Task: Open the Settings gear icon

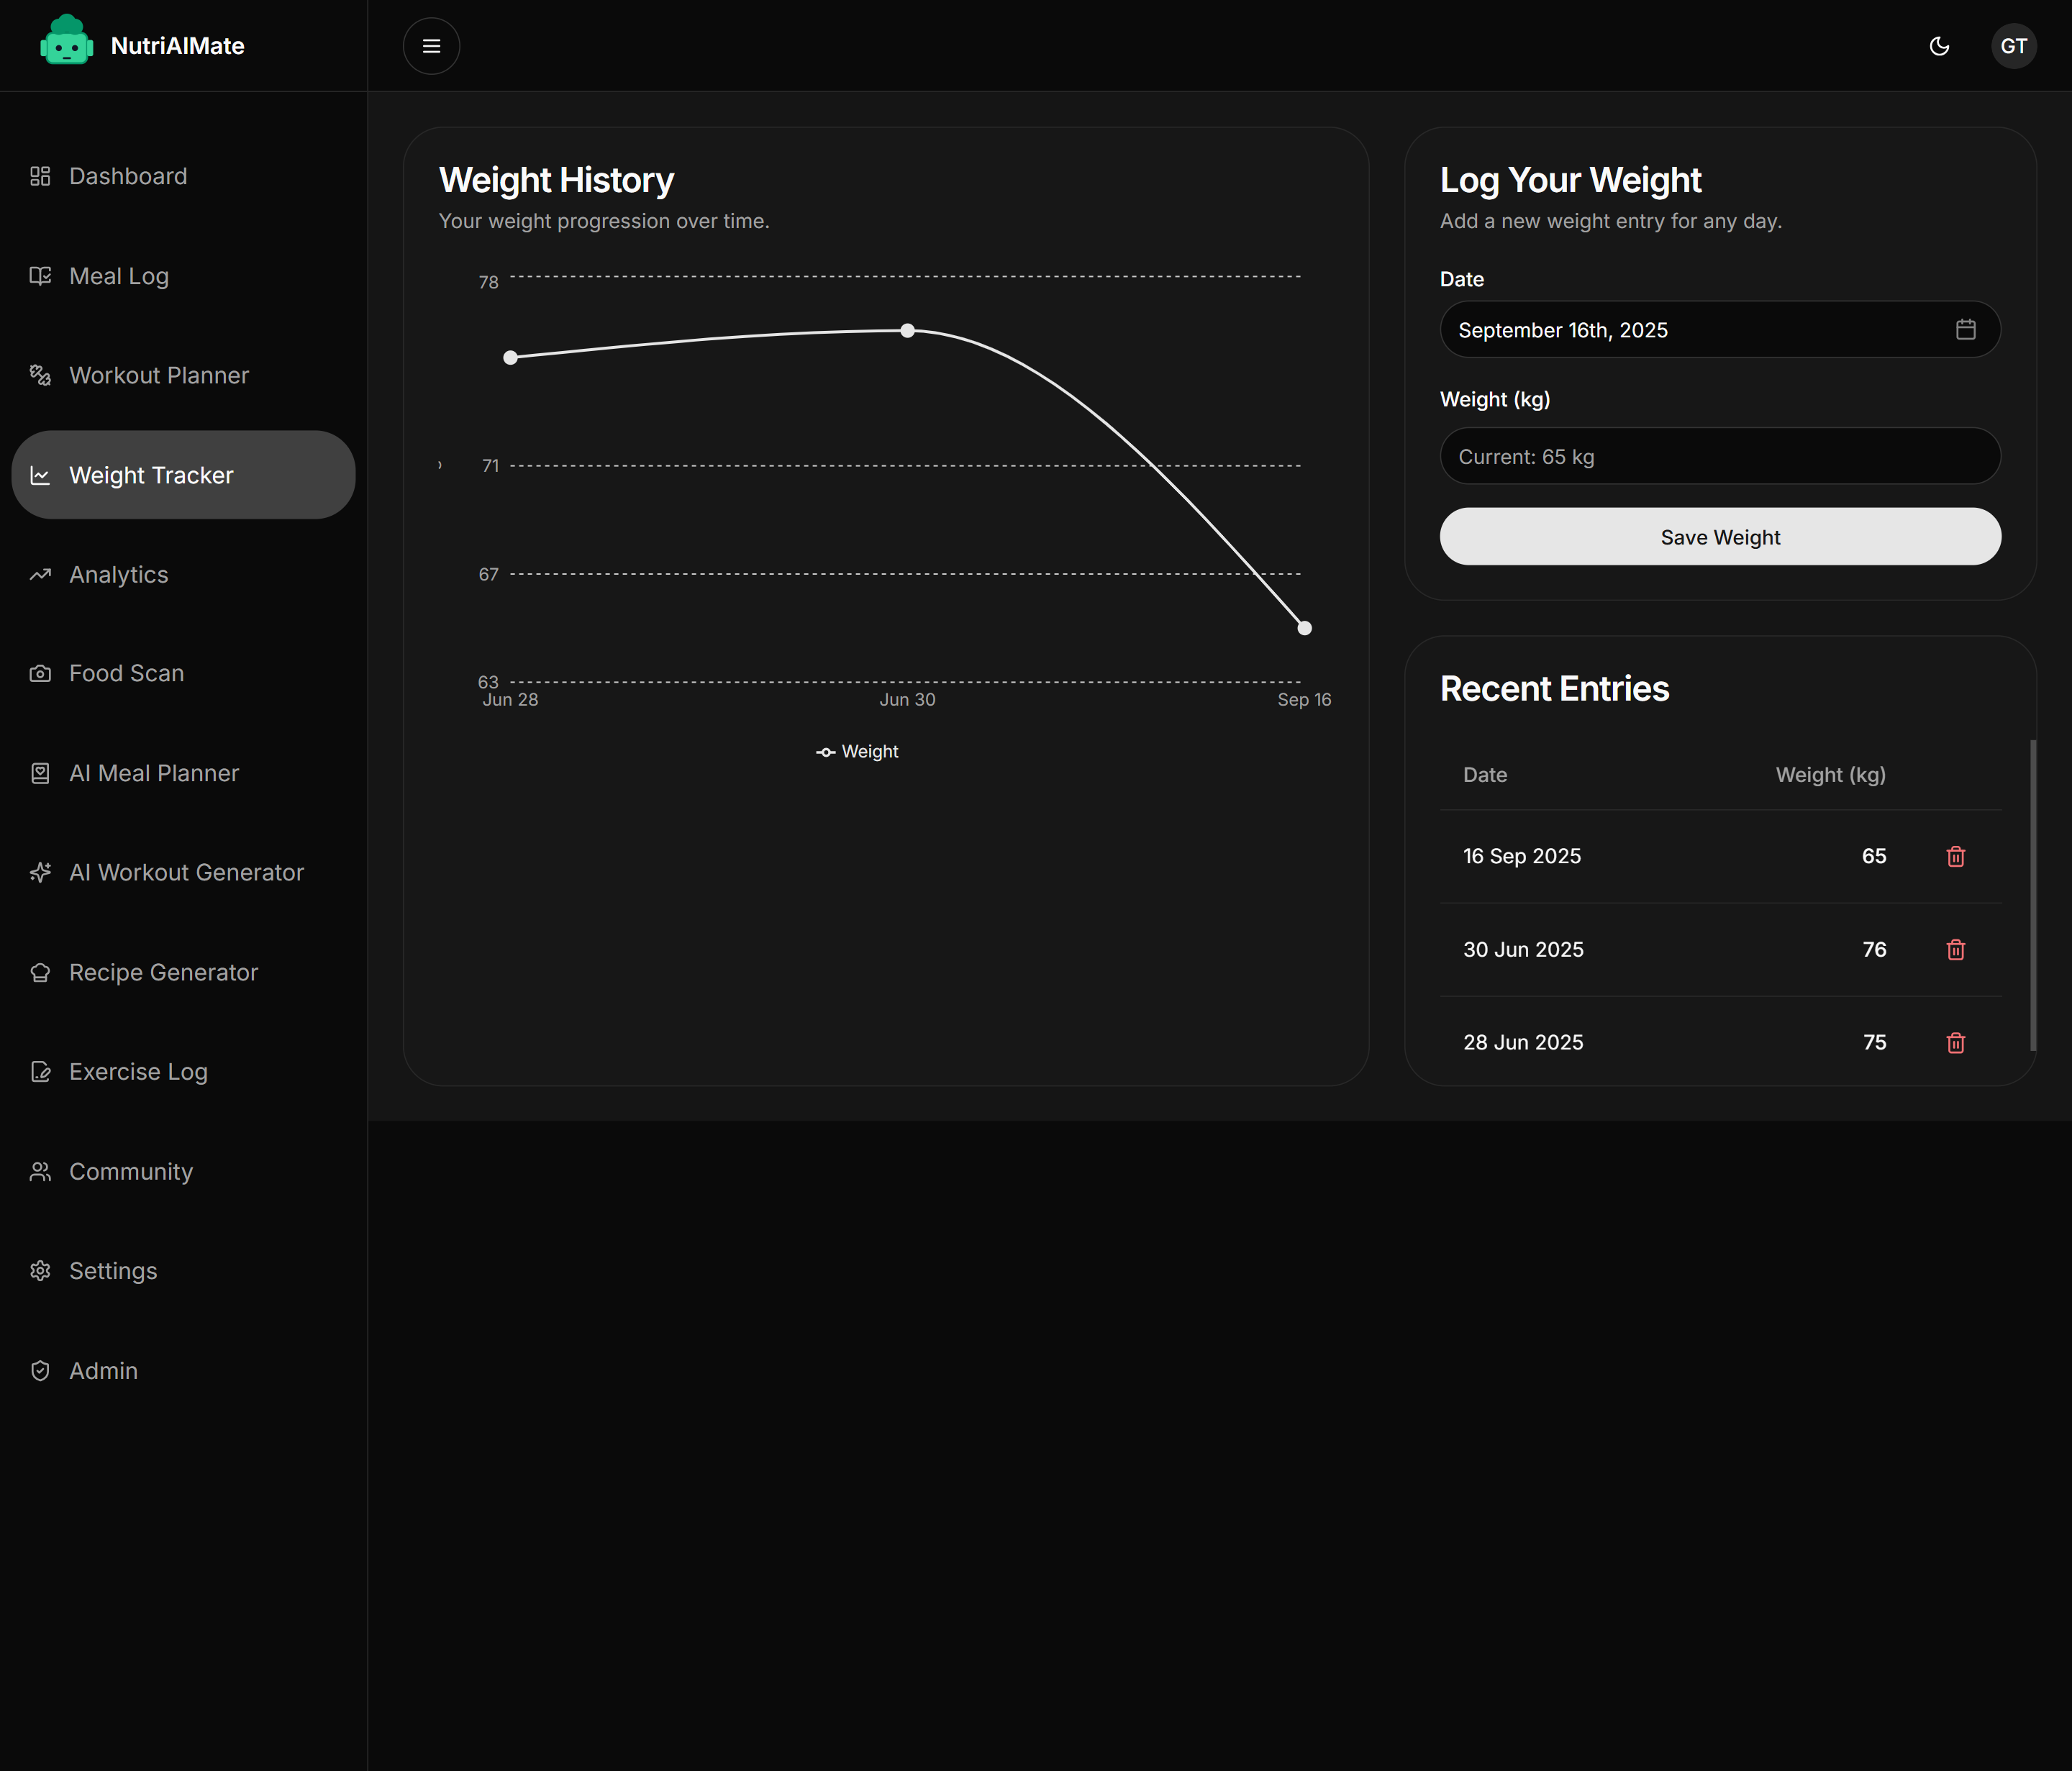Action: [40, 1271]
